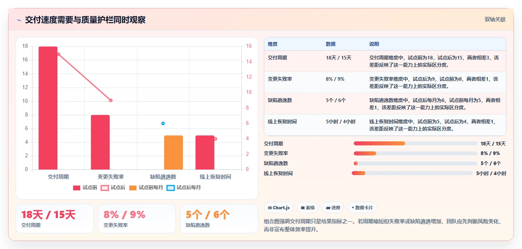
Task: Toggle the 试点前 legend entry
Action: tap(85, 187)
